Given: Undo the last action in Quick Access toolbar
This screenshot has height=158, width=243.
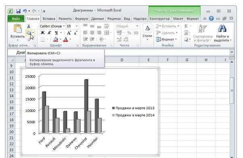Looking at the screenshot, I should [25, 11].
